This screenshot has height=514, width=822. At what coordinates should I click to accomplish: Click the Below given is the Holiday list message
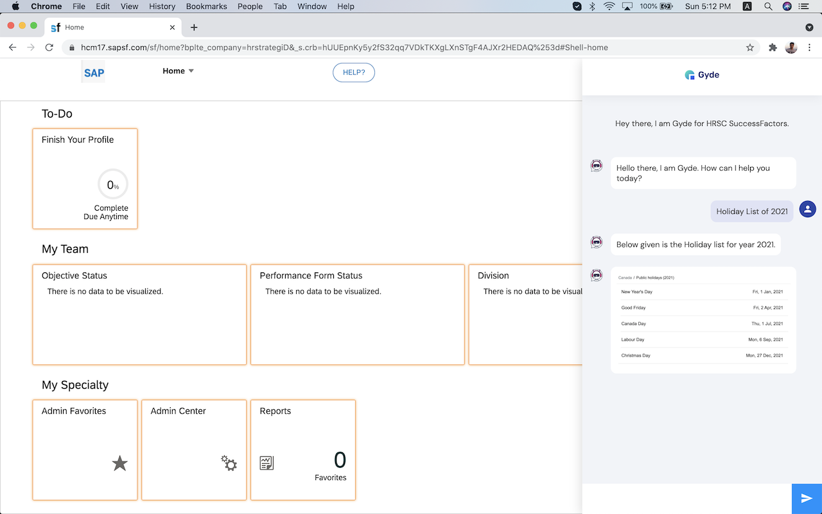click(695, 244)
